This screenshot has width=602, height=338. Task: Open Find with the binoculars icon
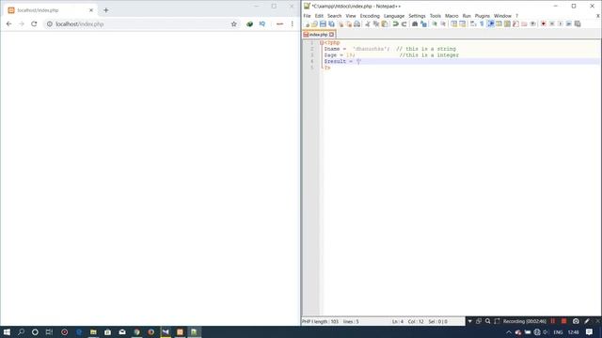click(x=415, y=23)
